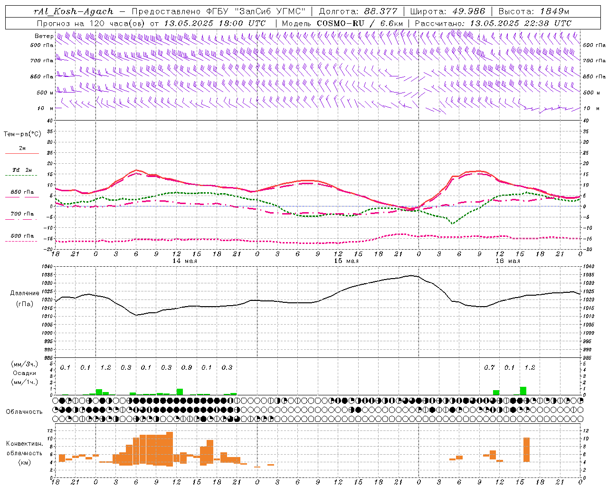Image resolution: width=608 pixels, height=486 pixels.
Task: Click the "(гПа)" unit under Давление
Action: (x=25, y=304)
